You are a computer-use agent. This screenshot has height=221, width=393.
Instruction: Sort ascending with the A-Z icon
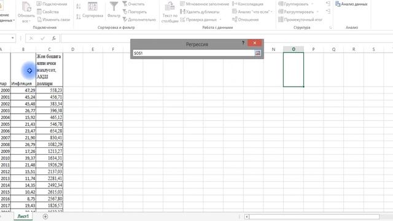click(x=79, y=6)
